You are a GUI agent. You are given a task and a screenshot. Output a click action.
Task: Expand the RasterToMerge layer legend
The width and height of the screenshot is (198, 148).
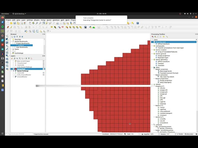tap(11, 71)
